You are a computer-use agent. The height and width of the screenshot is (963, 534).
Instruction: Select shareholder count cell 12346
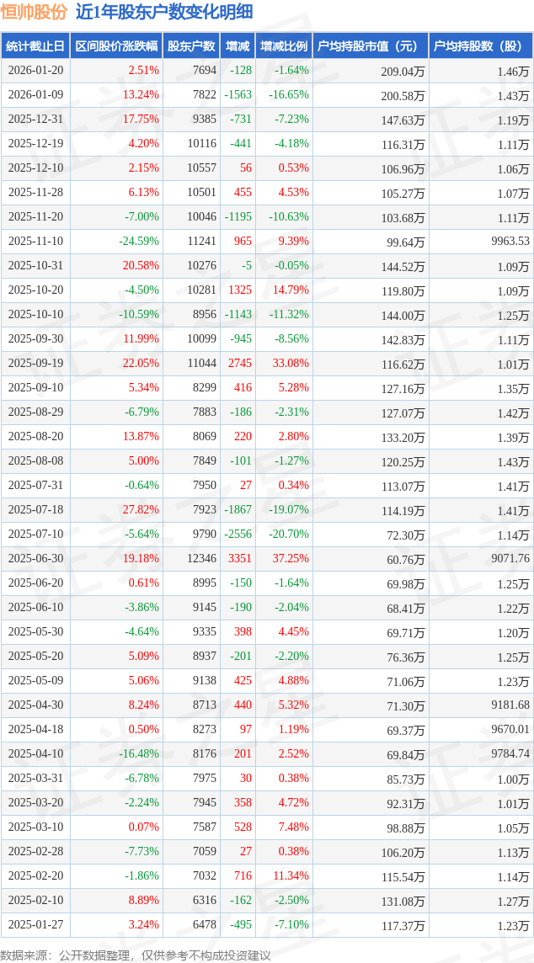(200, 559)
